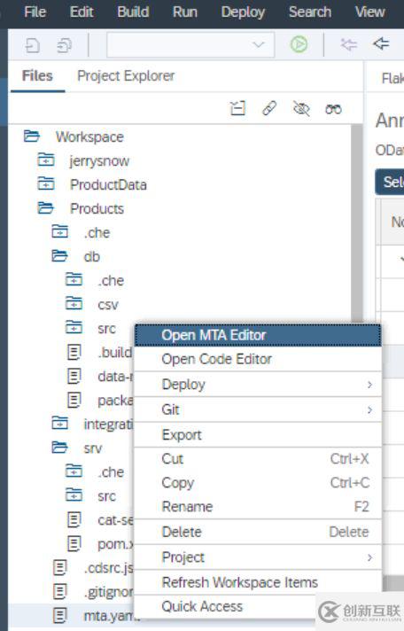Collapse the Products folder

pos(45,208)
